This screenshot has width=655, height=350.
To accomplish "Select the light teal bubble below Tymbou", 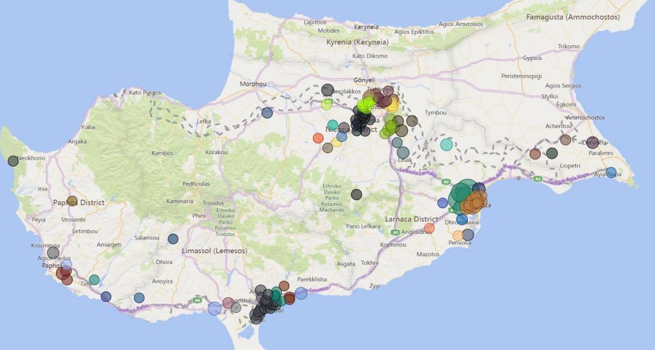I will [446, 144].
